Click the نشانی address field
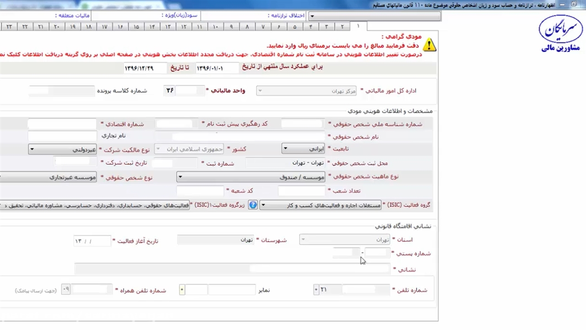586x330 pixels. (232, 269)
